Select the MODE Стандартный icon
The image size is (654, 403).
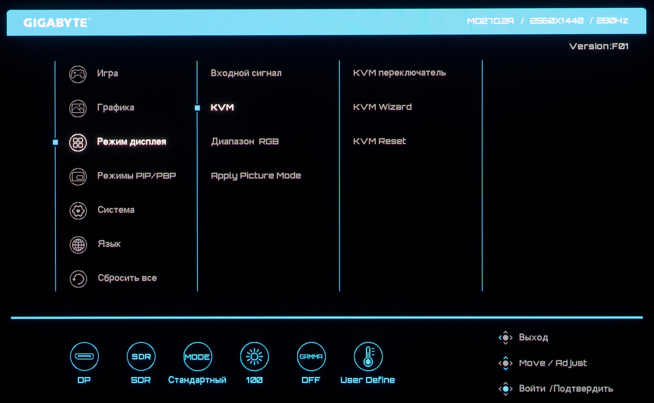click(x=198, y=356)
